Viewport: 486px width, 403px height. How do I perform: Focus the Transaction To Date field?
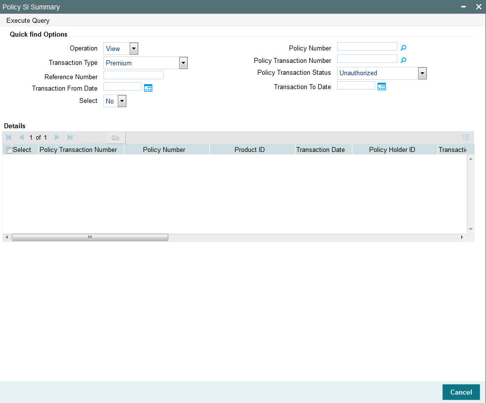coord(356,85)
